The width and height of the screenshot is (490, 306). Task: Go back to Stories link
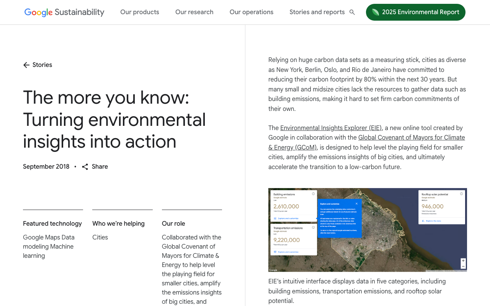38,65
